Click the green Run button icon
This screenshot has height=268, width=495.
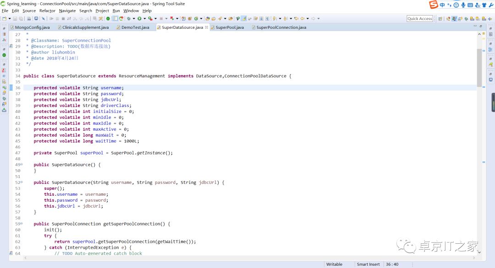[139, 19]
